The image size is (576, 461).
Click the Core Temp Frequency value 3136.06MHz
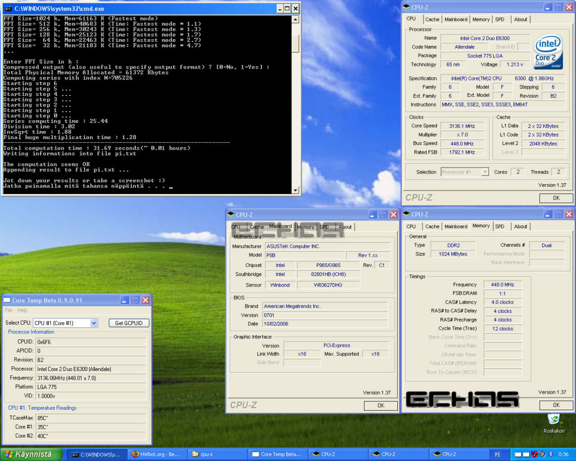pos(90,378)
